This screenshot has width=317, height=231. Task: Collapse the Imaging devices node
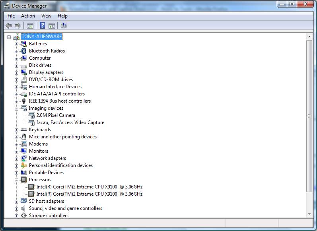[x=16, y=109]
